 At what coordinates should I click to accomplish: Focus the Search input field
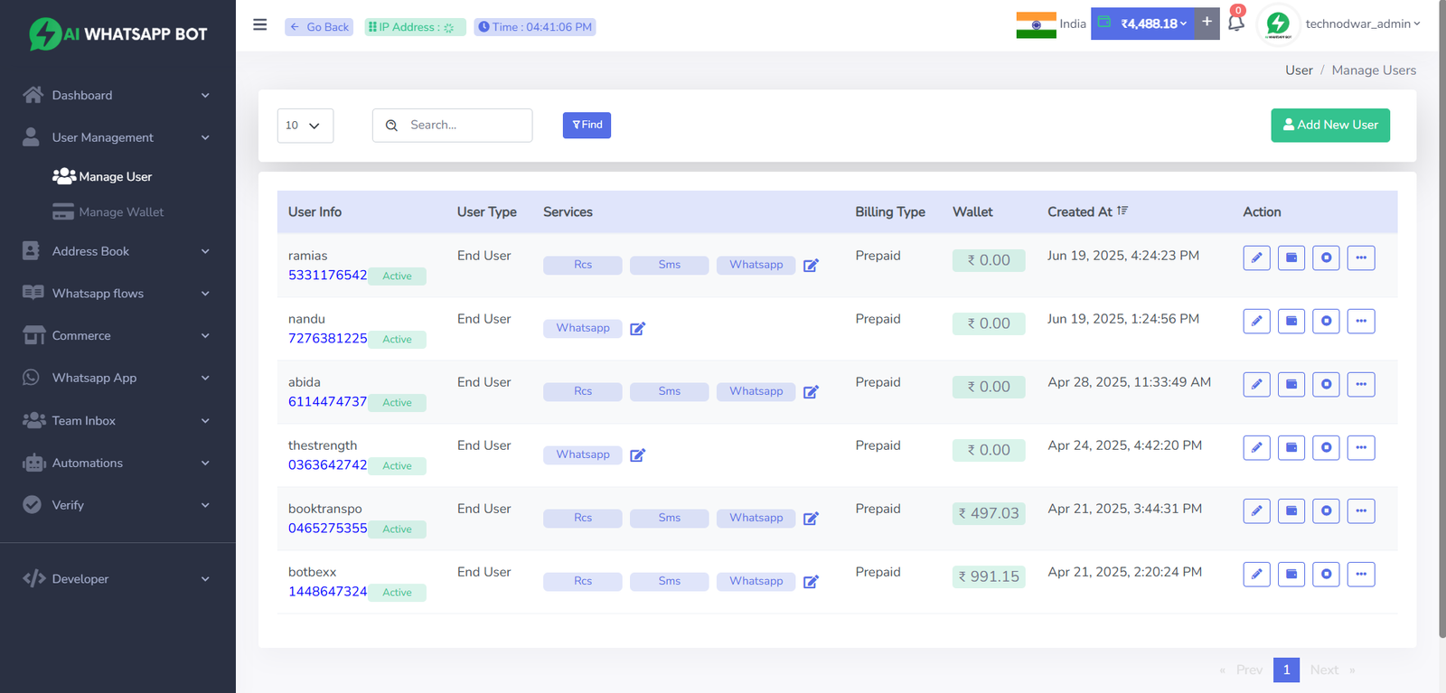(x=452, y=126)
